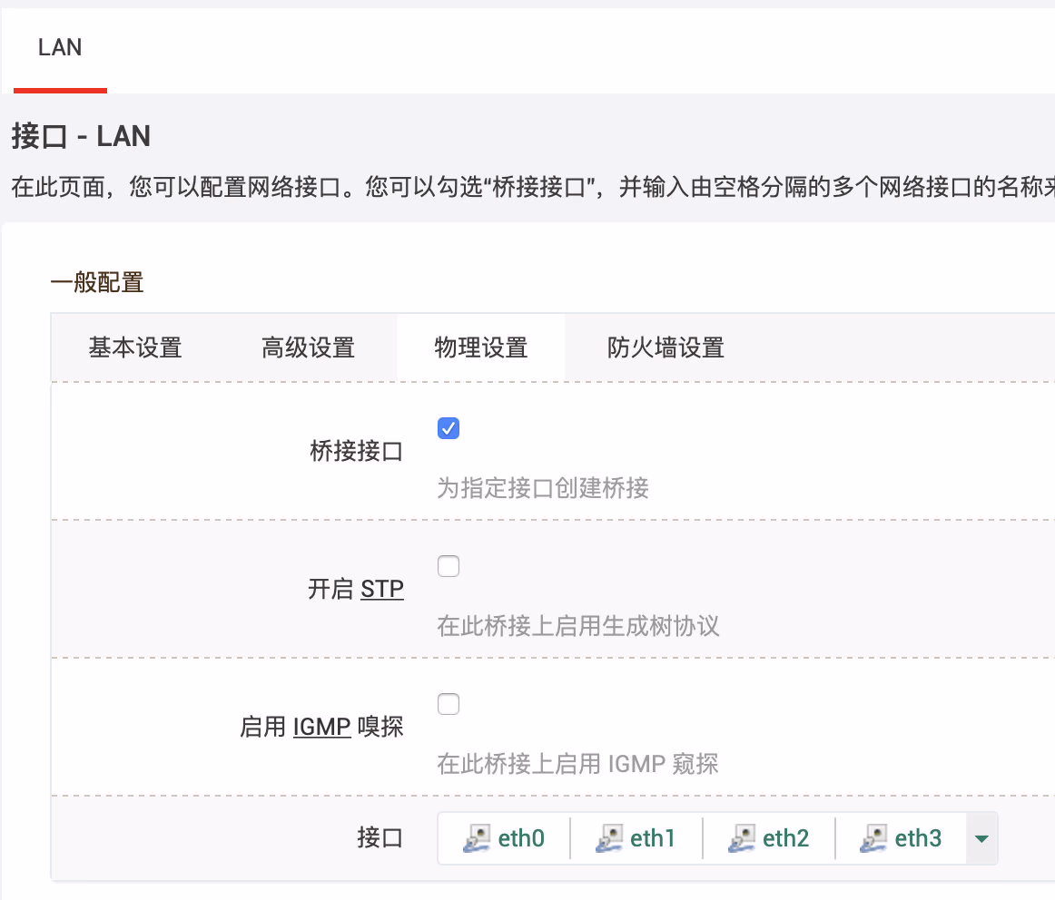The height and width of the screenshot is (900, 1055).
Task: Tick the 启用 IGMP 嗅探 checkbox
Action: click(x=449, y=704)
